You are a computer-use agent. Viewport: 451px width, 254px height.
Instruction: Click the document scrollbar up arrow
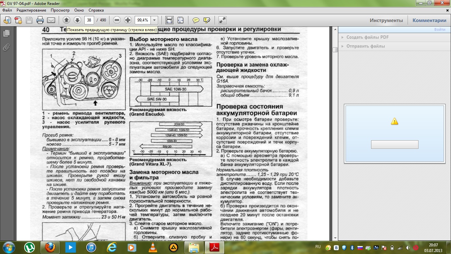click(x=335, y=30)
